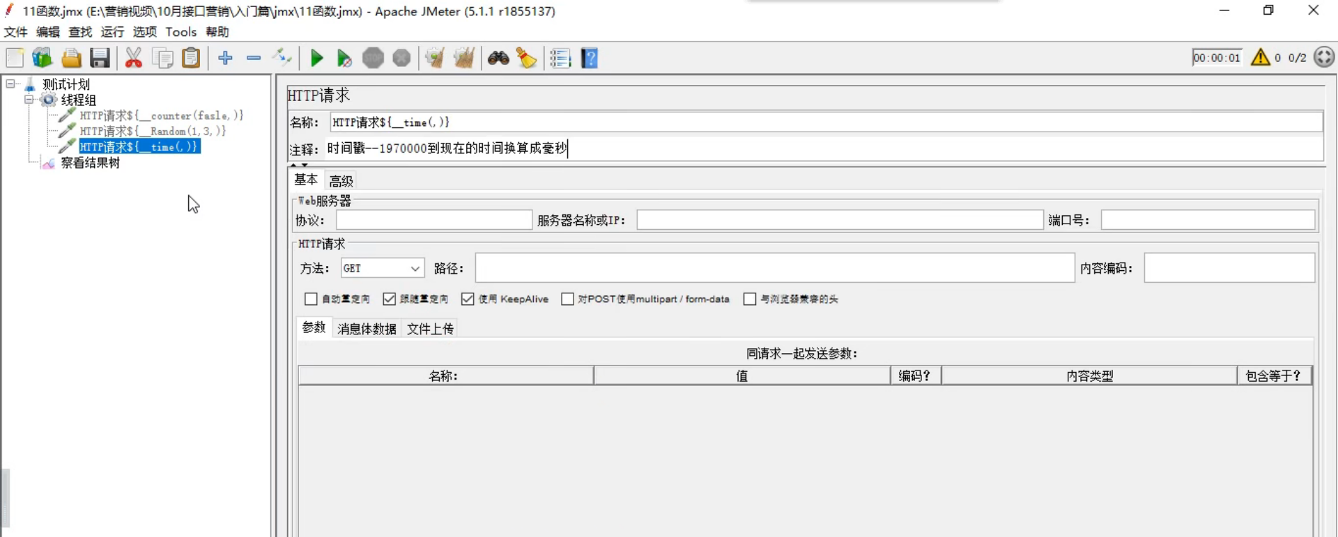Click the 内容类型 column header
Screen dimensions: 1338x537
click(1089, 376)
